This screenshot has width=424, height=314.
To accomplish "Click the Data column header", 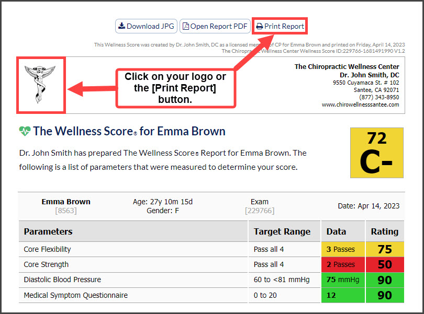I will tap(343, 231).
